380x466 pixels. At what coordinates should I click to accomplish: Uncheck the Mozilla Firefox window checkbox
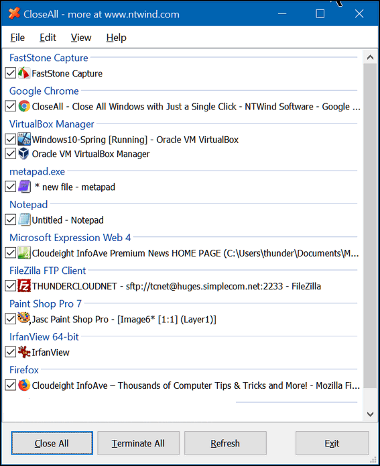pos(10,385)
